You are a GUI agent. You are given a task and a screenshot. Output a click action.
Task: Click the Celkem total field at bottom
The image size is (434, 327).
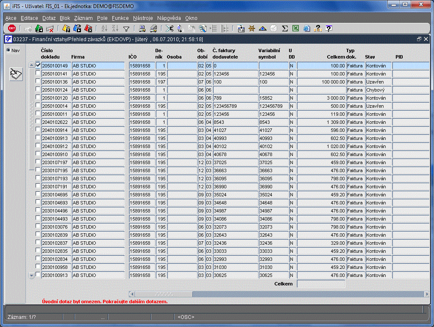[x=321, y=284]
